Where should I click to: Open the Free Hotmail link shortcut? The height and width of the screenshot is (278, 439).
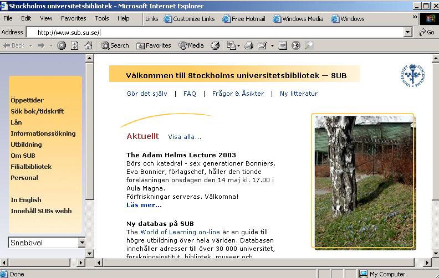click(x=244, y=19)
